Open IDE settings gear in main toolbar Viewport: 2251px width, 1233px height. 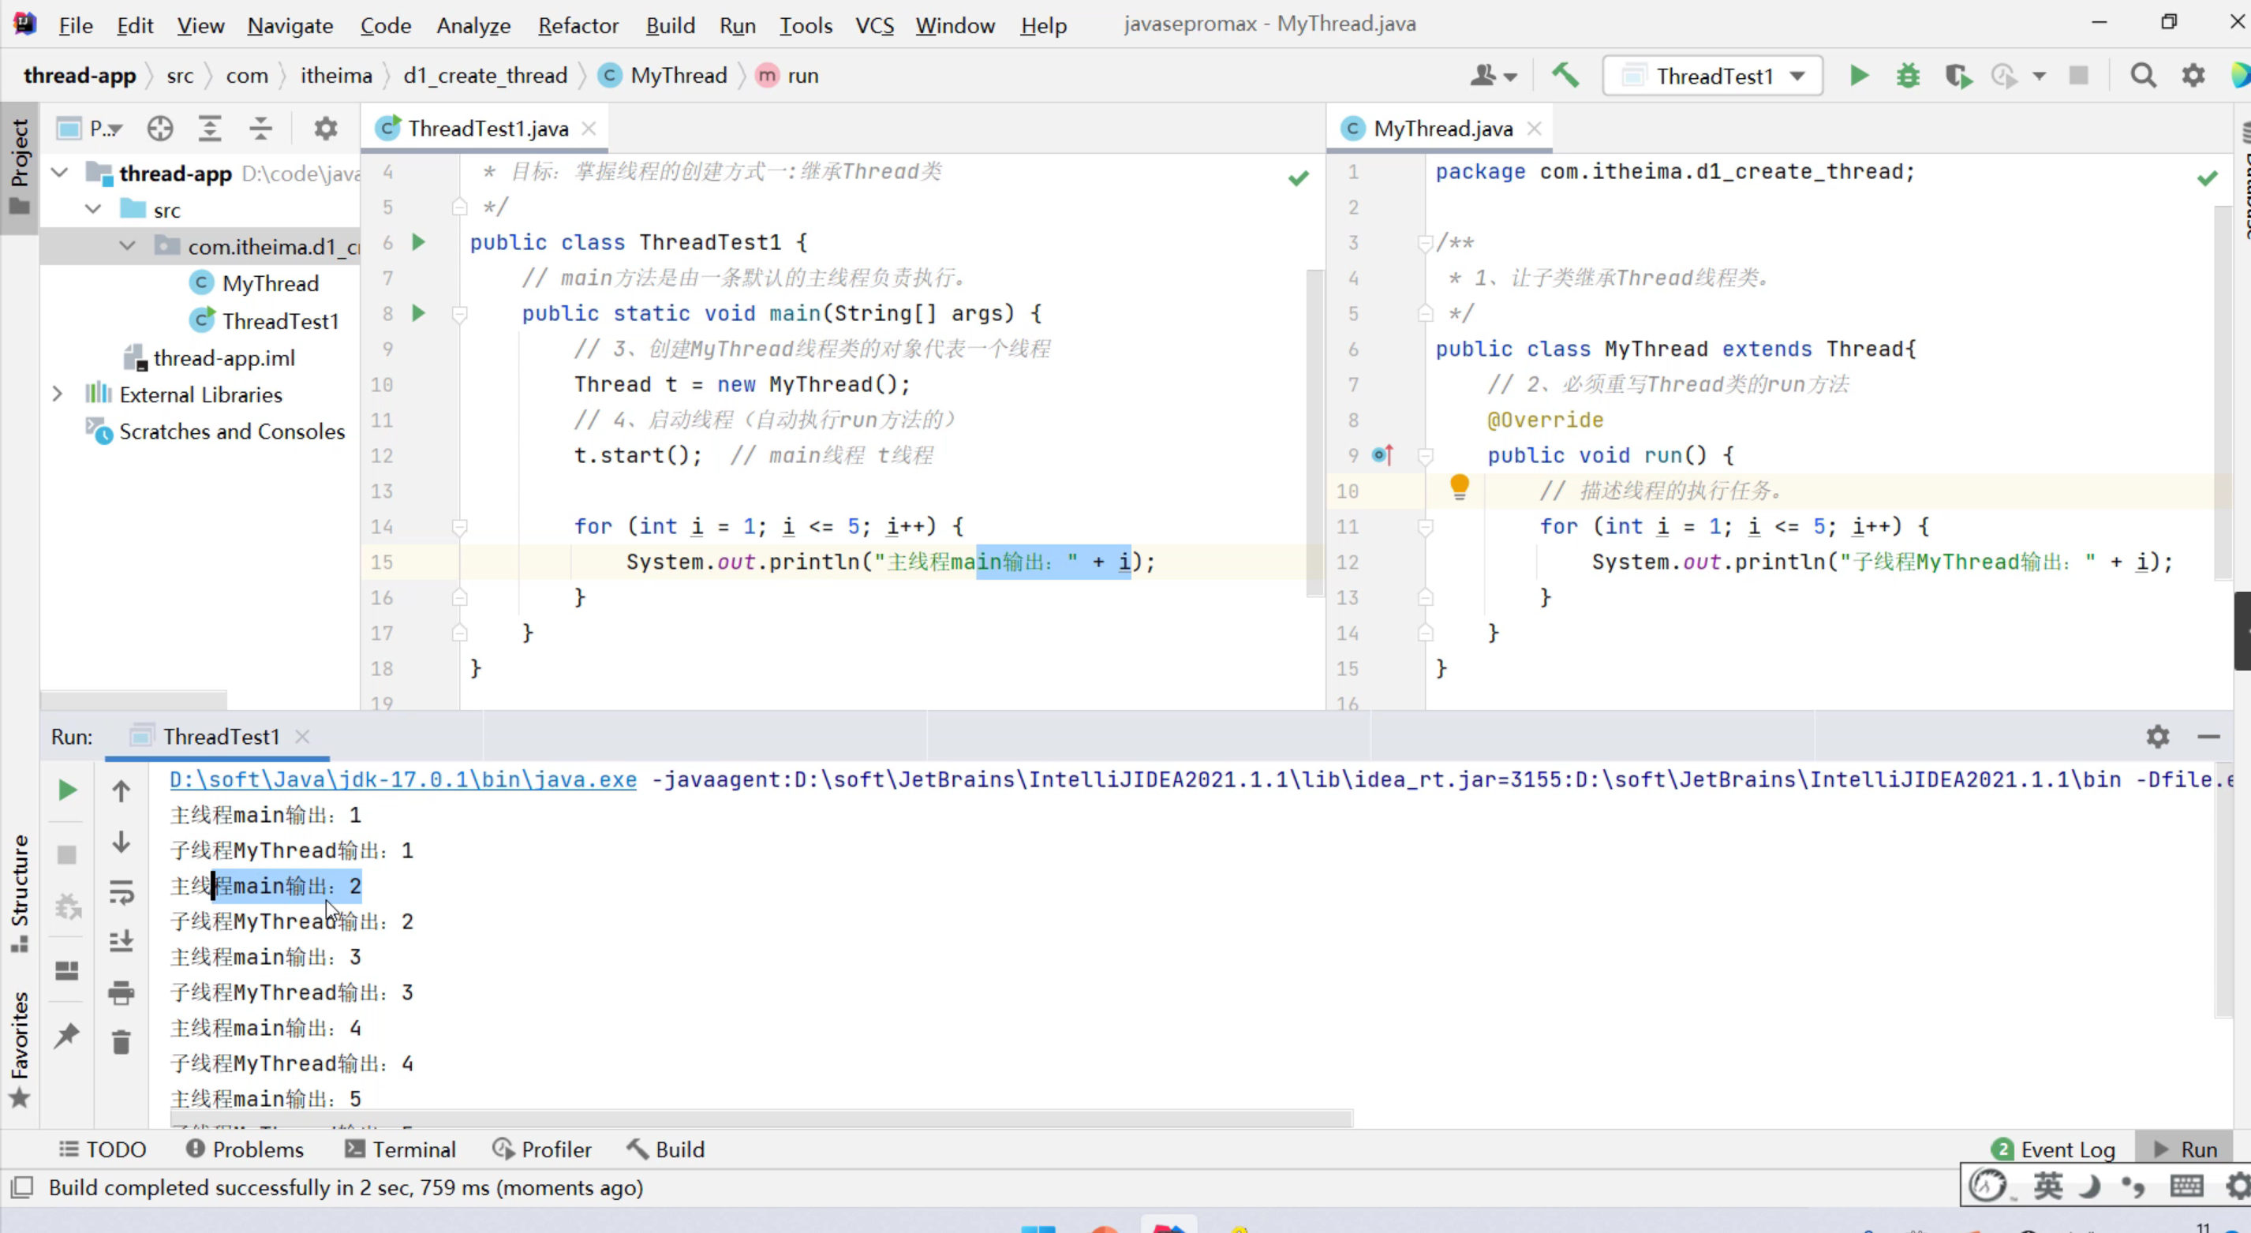pos(2193,76)
